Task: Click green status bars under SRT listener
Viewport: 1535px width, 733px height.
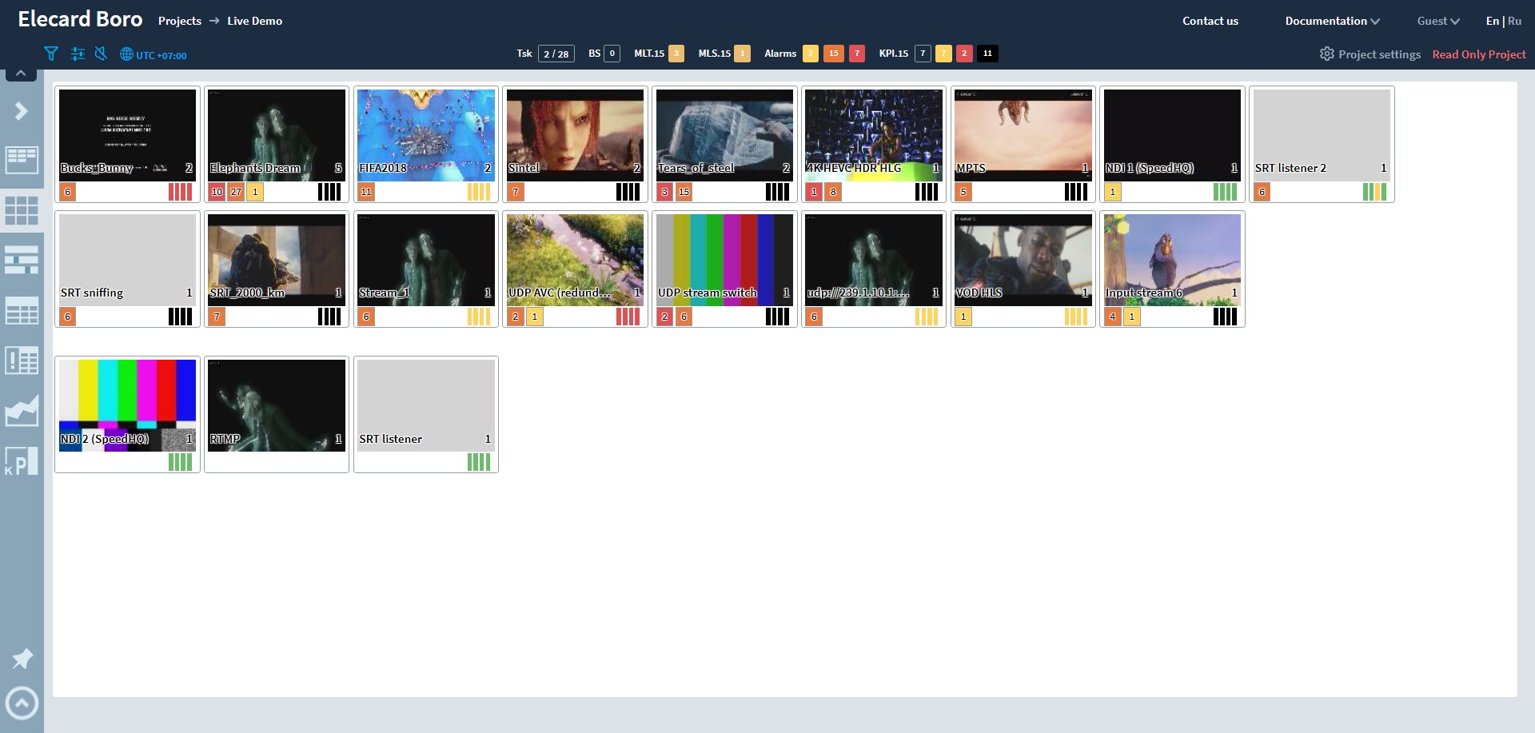Action: click(479, 462)
